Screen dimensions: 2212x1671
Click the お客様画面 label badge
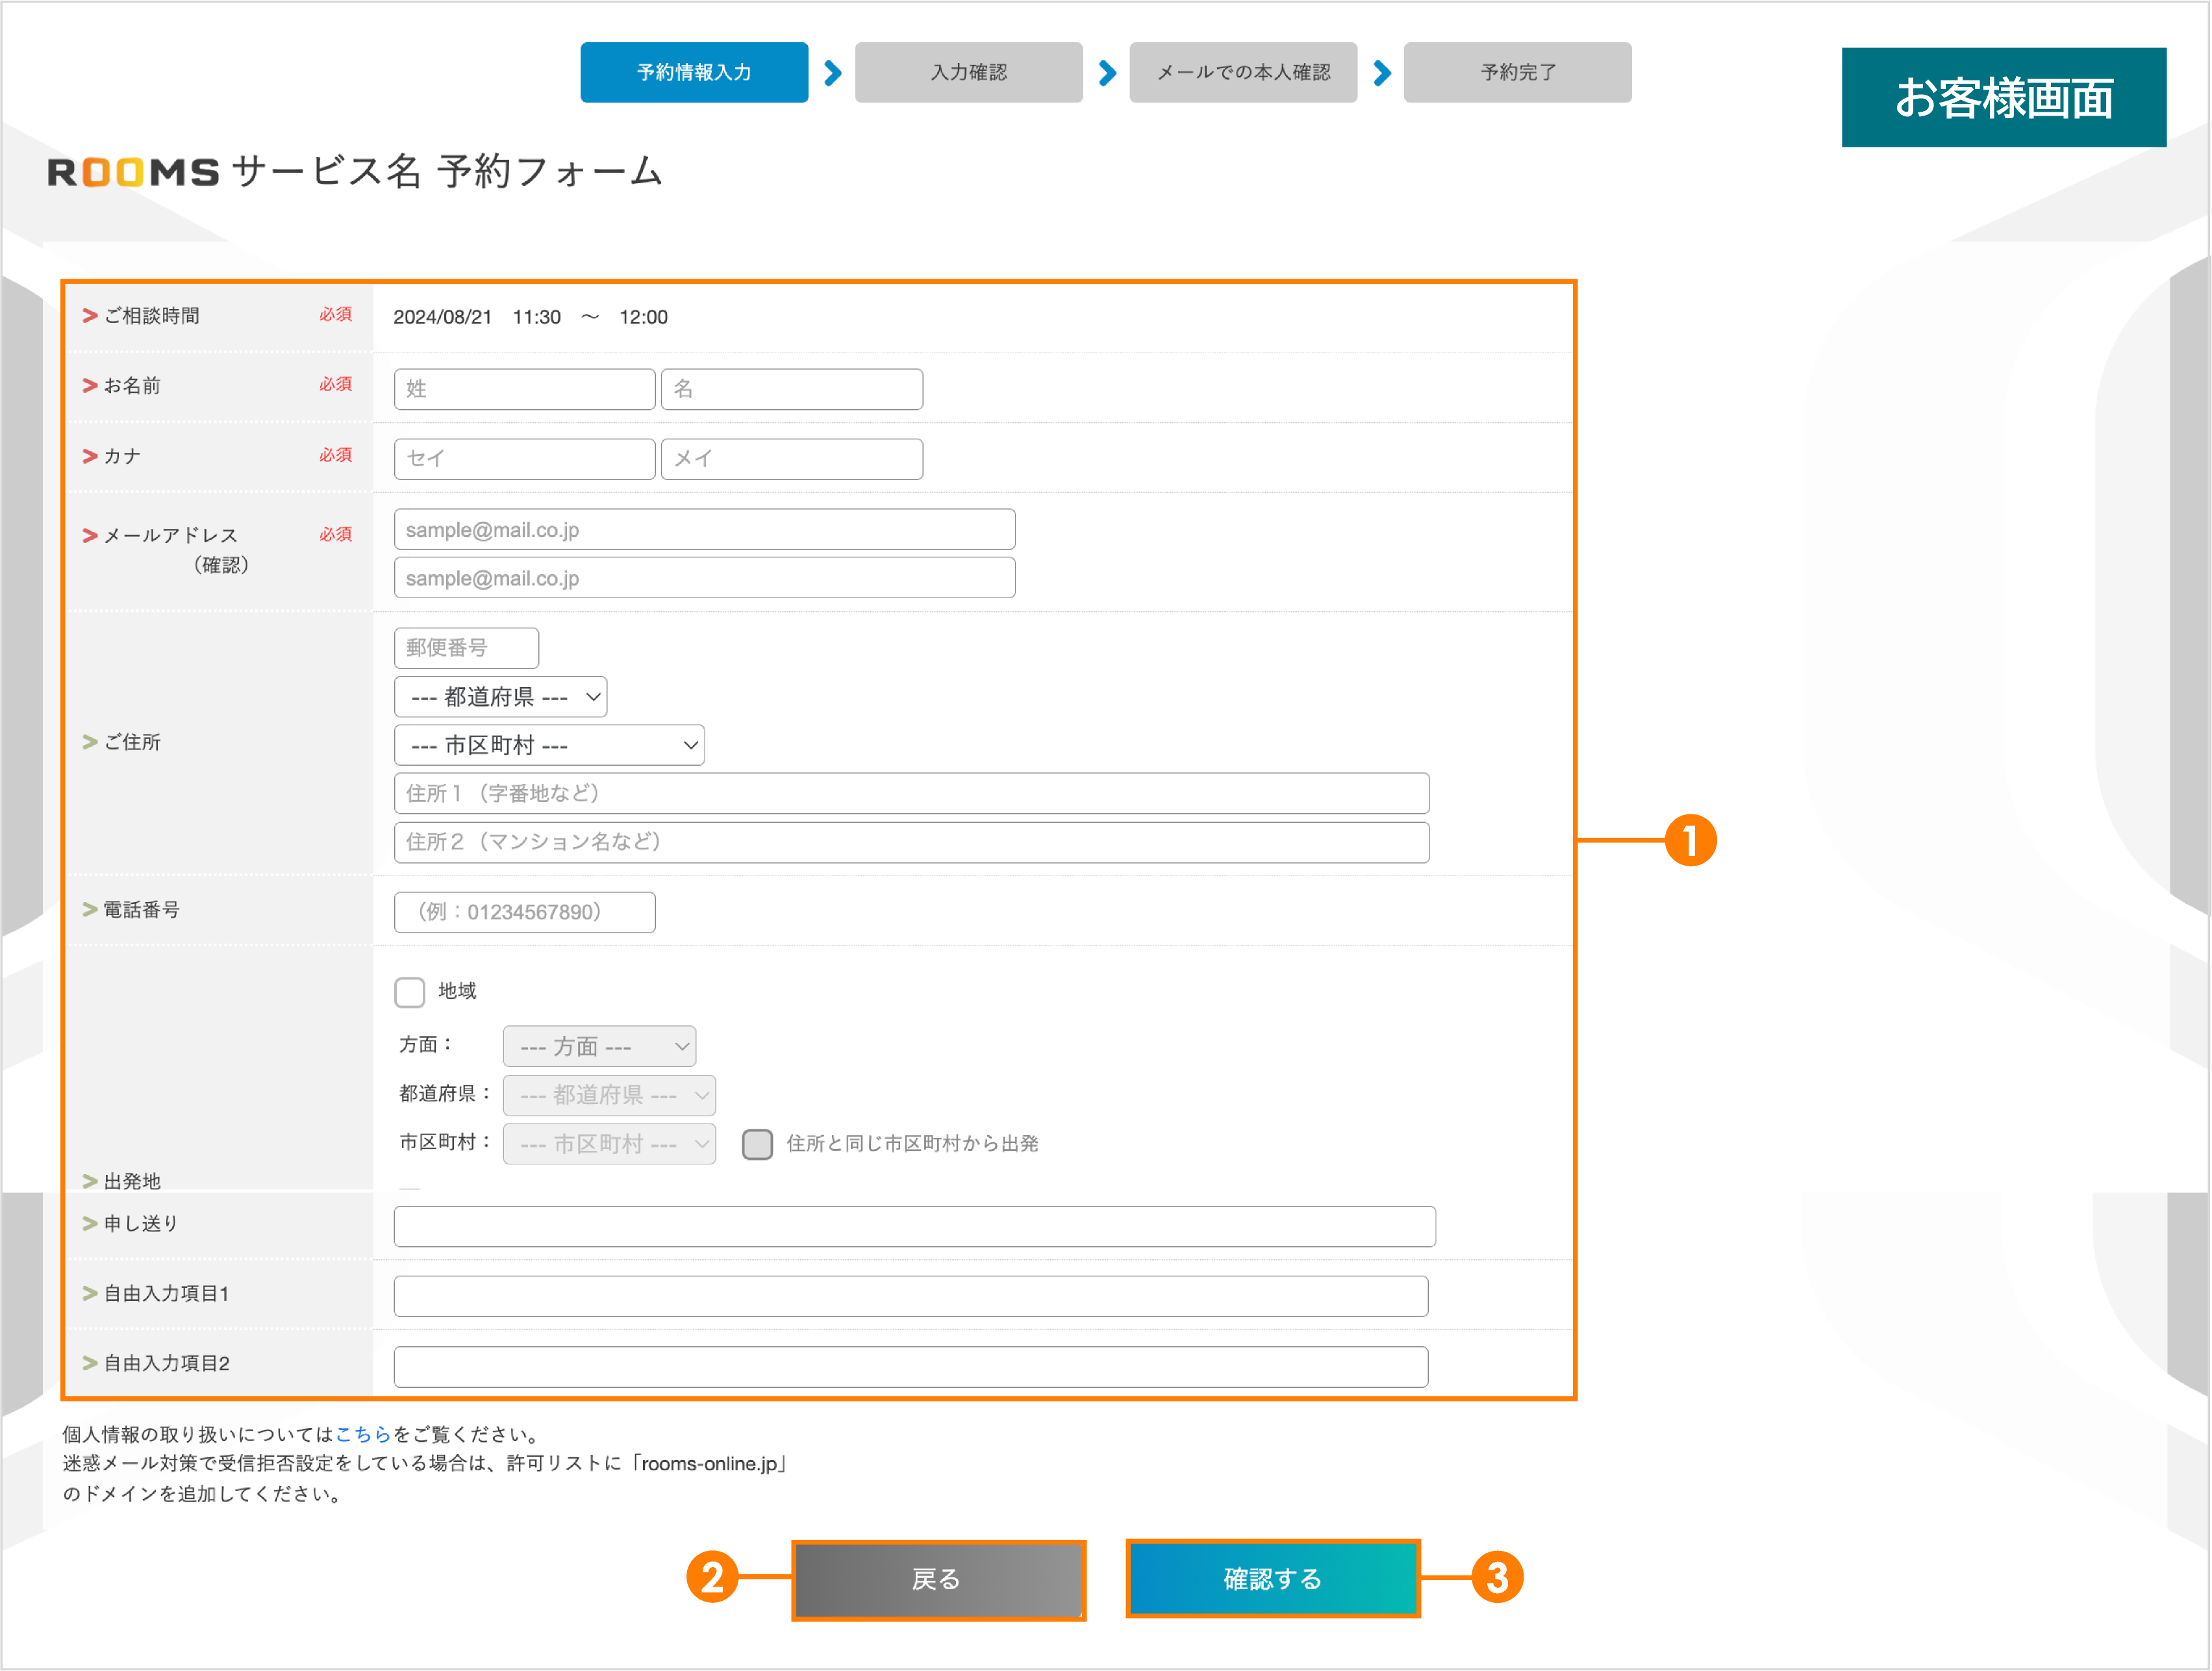pos(2004,97)
